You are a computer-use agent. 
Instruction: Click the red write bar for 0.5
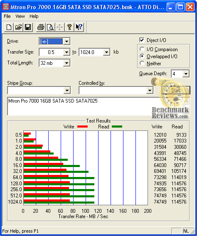pos(27,134)
